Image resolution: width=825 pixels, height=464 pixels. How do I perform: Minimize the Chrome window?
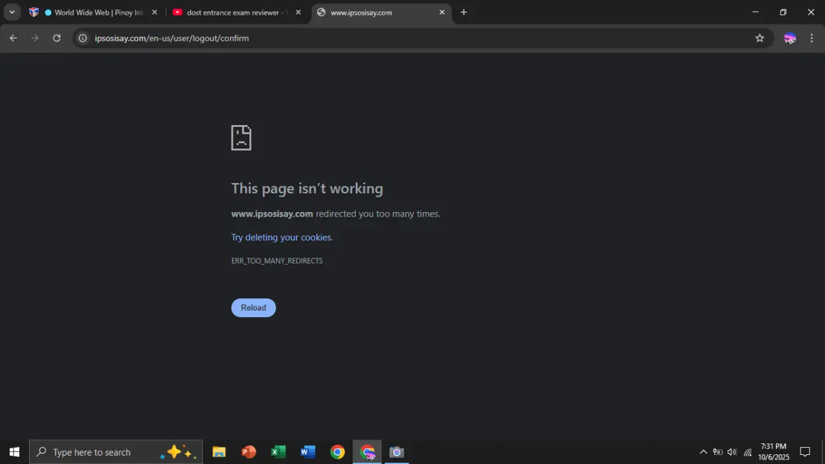[x=755, y=12]
